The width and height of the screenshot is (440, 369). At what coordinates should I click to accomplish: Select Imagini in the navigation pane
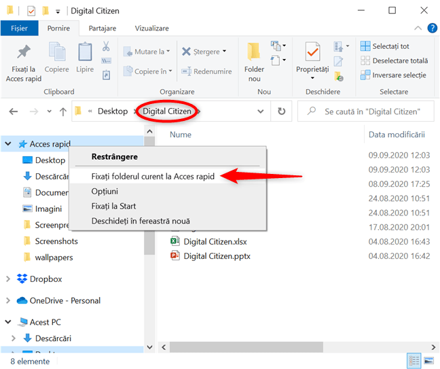[42, 209]
